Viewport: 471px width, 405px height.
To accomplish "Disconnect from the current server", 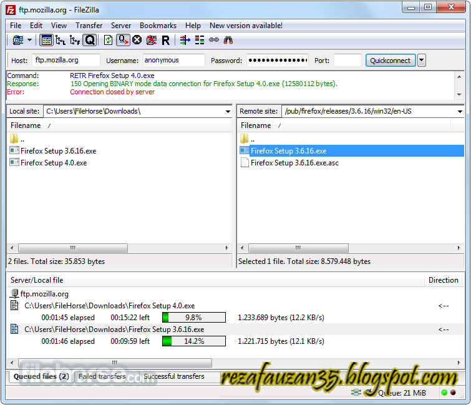I will pyautogui.click(x=152, y=40).
